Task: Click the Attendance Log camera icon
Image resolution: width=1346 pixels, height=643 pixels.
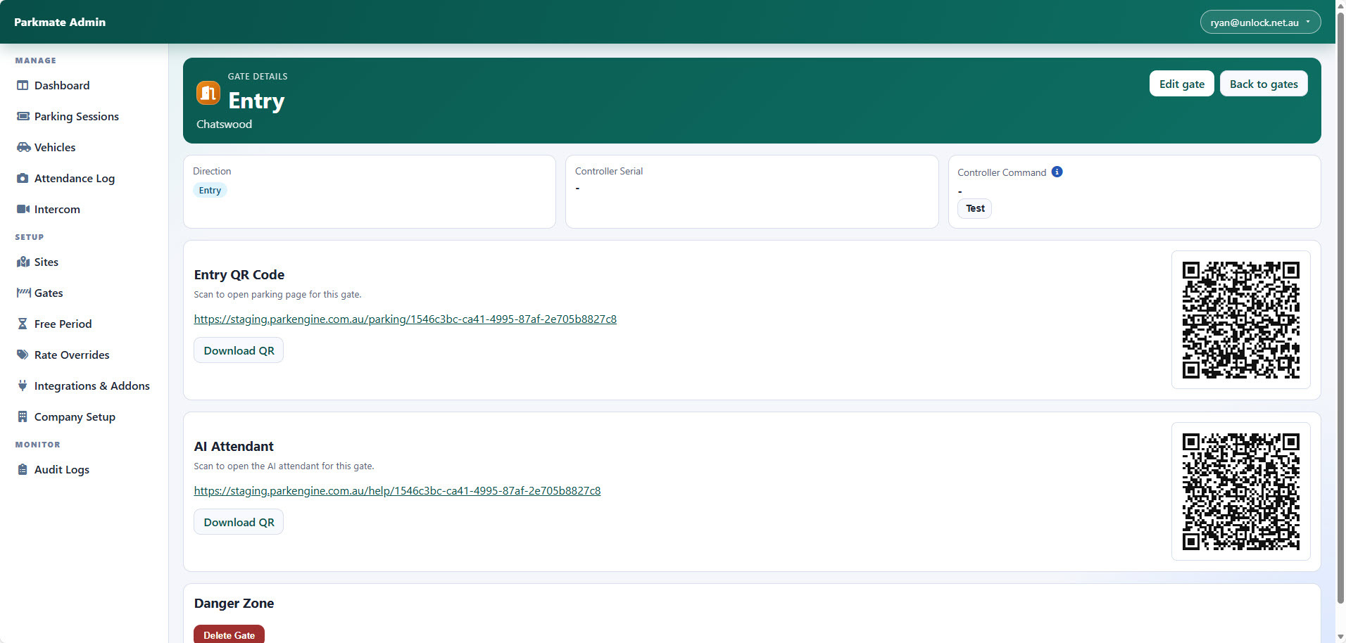Action: click(x=23, y=179)
